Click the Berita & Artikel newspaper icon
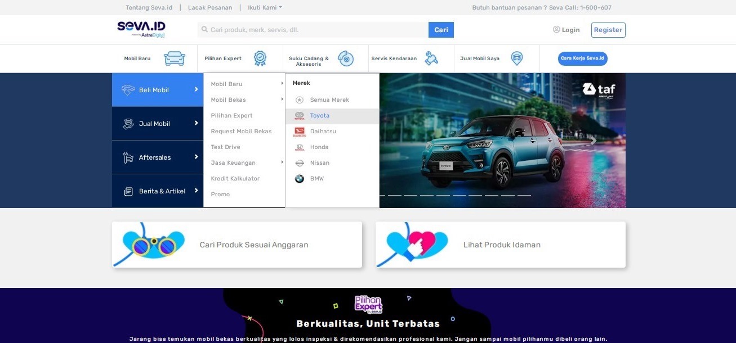 click(128, 191)
